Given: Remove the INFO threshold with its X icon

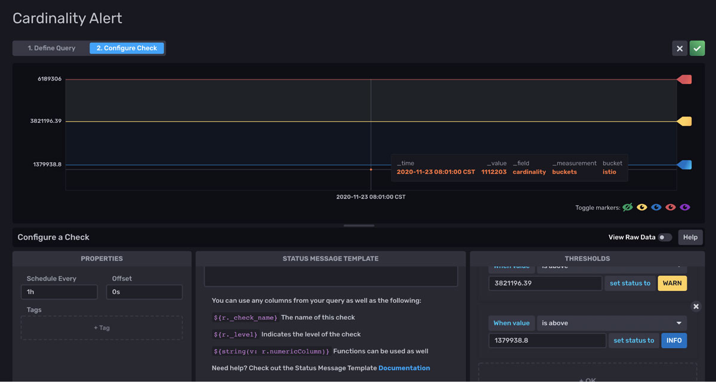Looking at the screenshot, I should click(696, 306).
